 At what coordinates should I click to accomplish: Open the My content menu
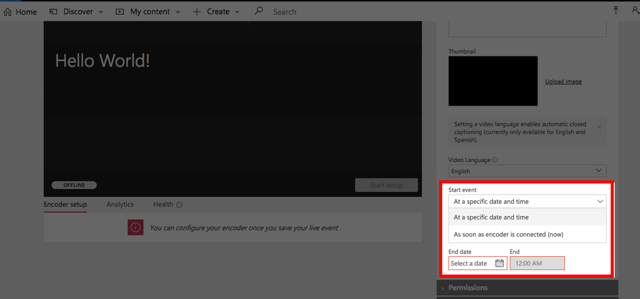(148, 12)
